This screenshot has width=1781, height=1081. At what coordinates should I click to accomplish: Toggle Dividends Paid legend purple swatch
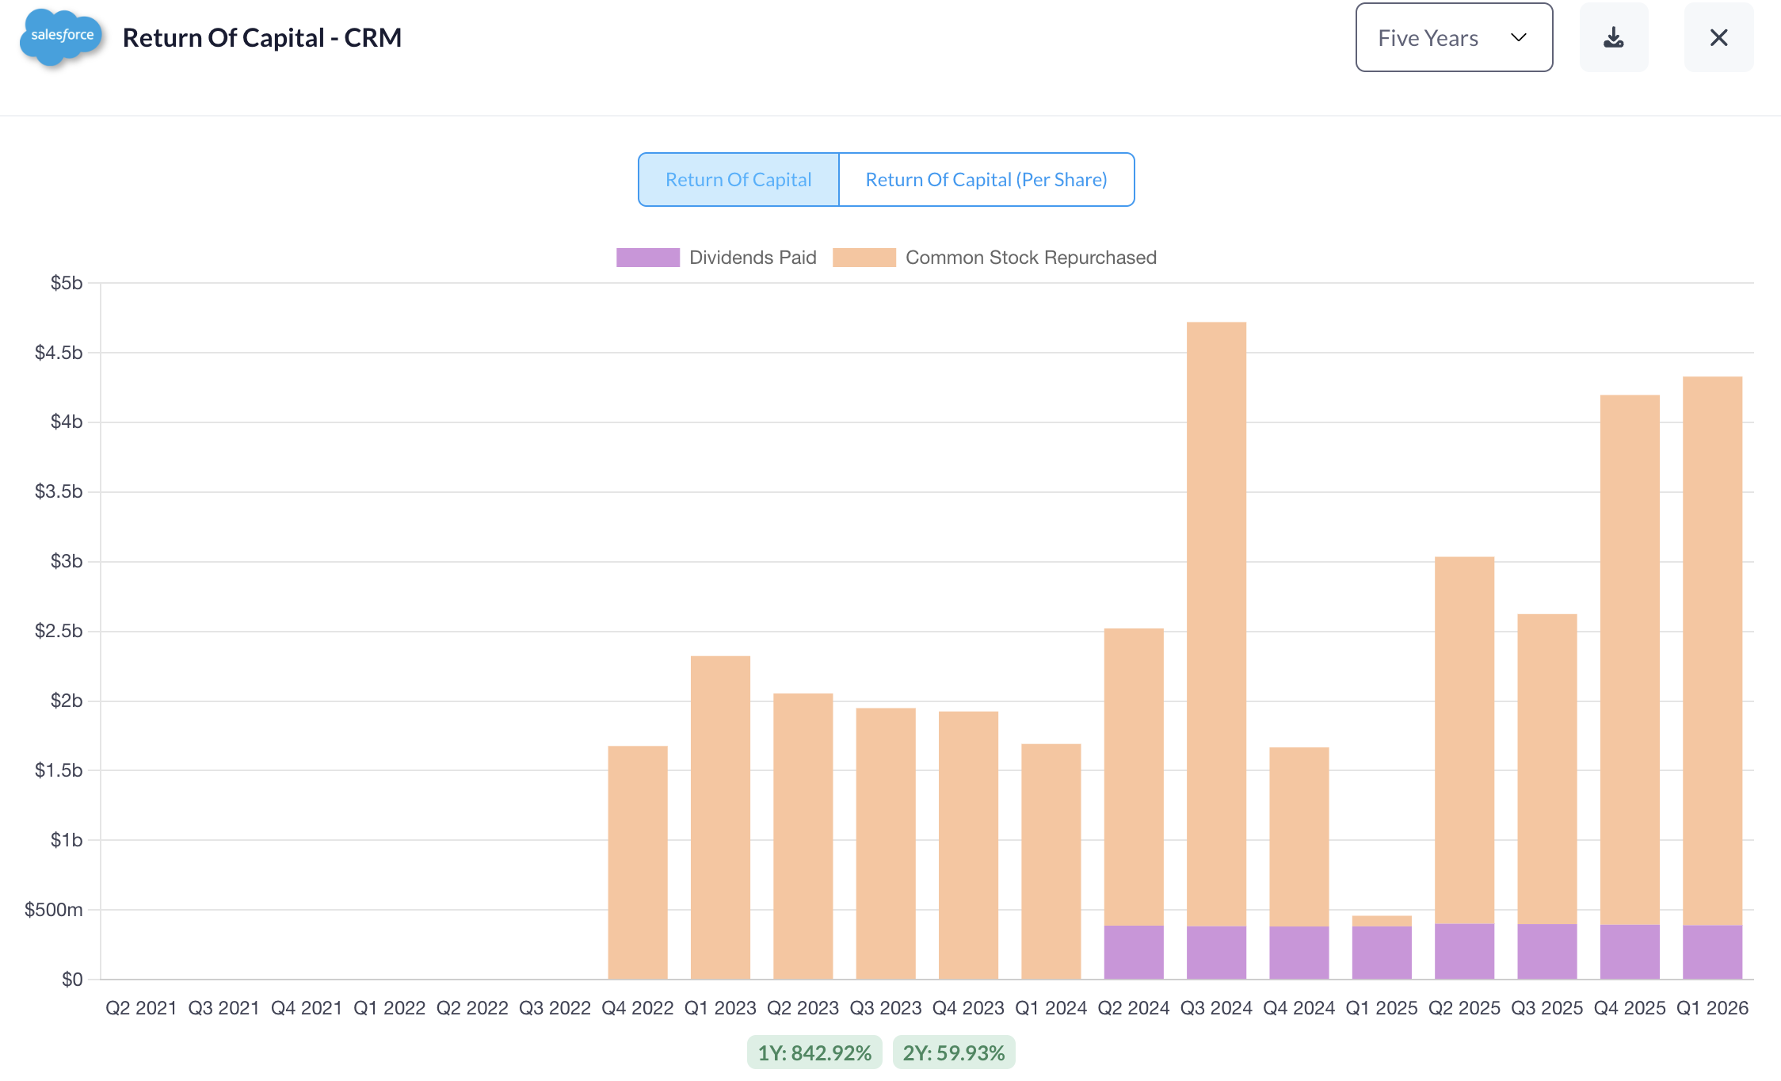pos(647,258)
